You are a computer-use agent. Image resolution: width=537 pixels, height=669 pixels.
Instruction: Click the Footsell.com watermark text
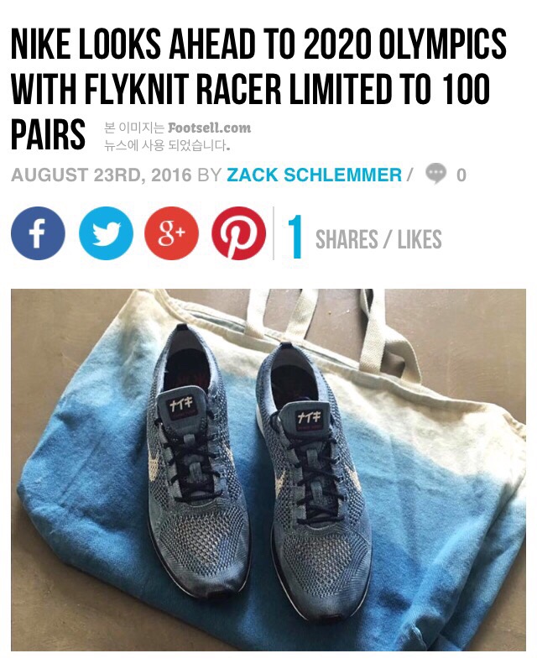click(x=210, y=128)
